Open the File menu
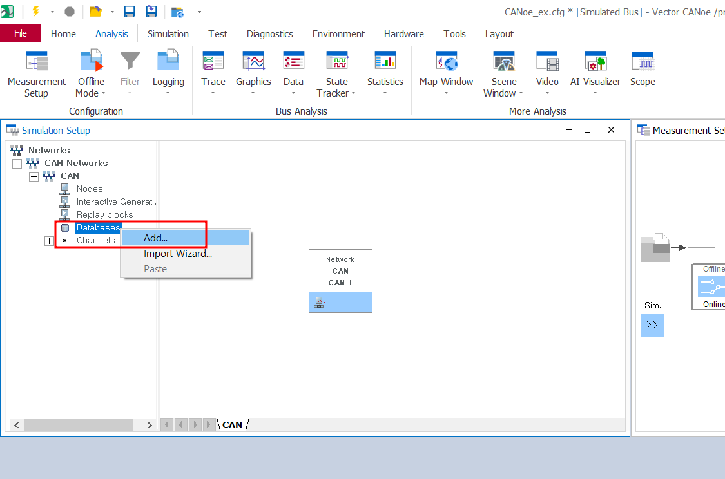 coord(21,33)
